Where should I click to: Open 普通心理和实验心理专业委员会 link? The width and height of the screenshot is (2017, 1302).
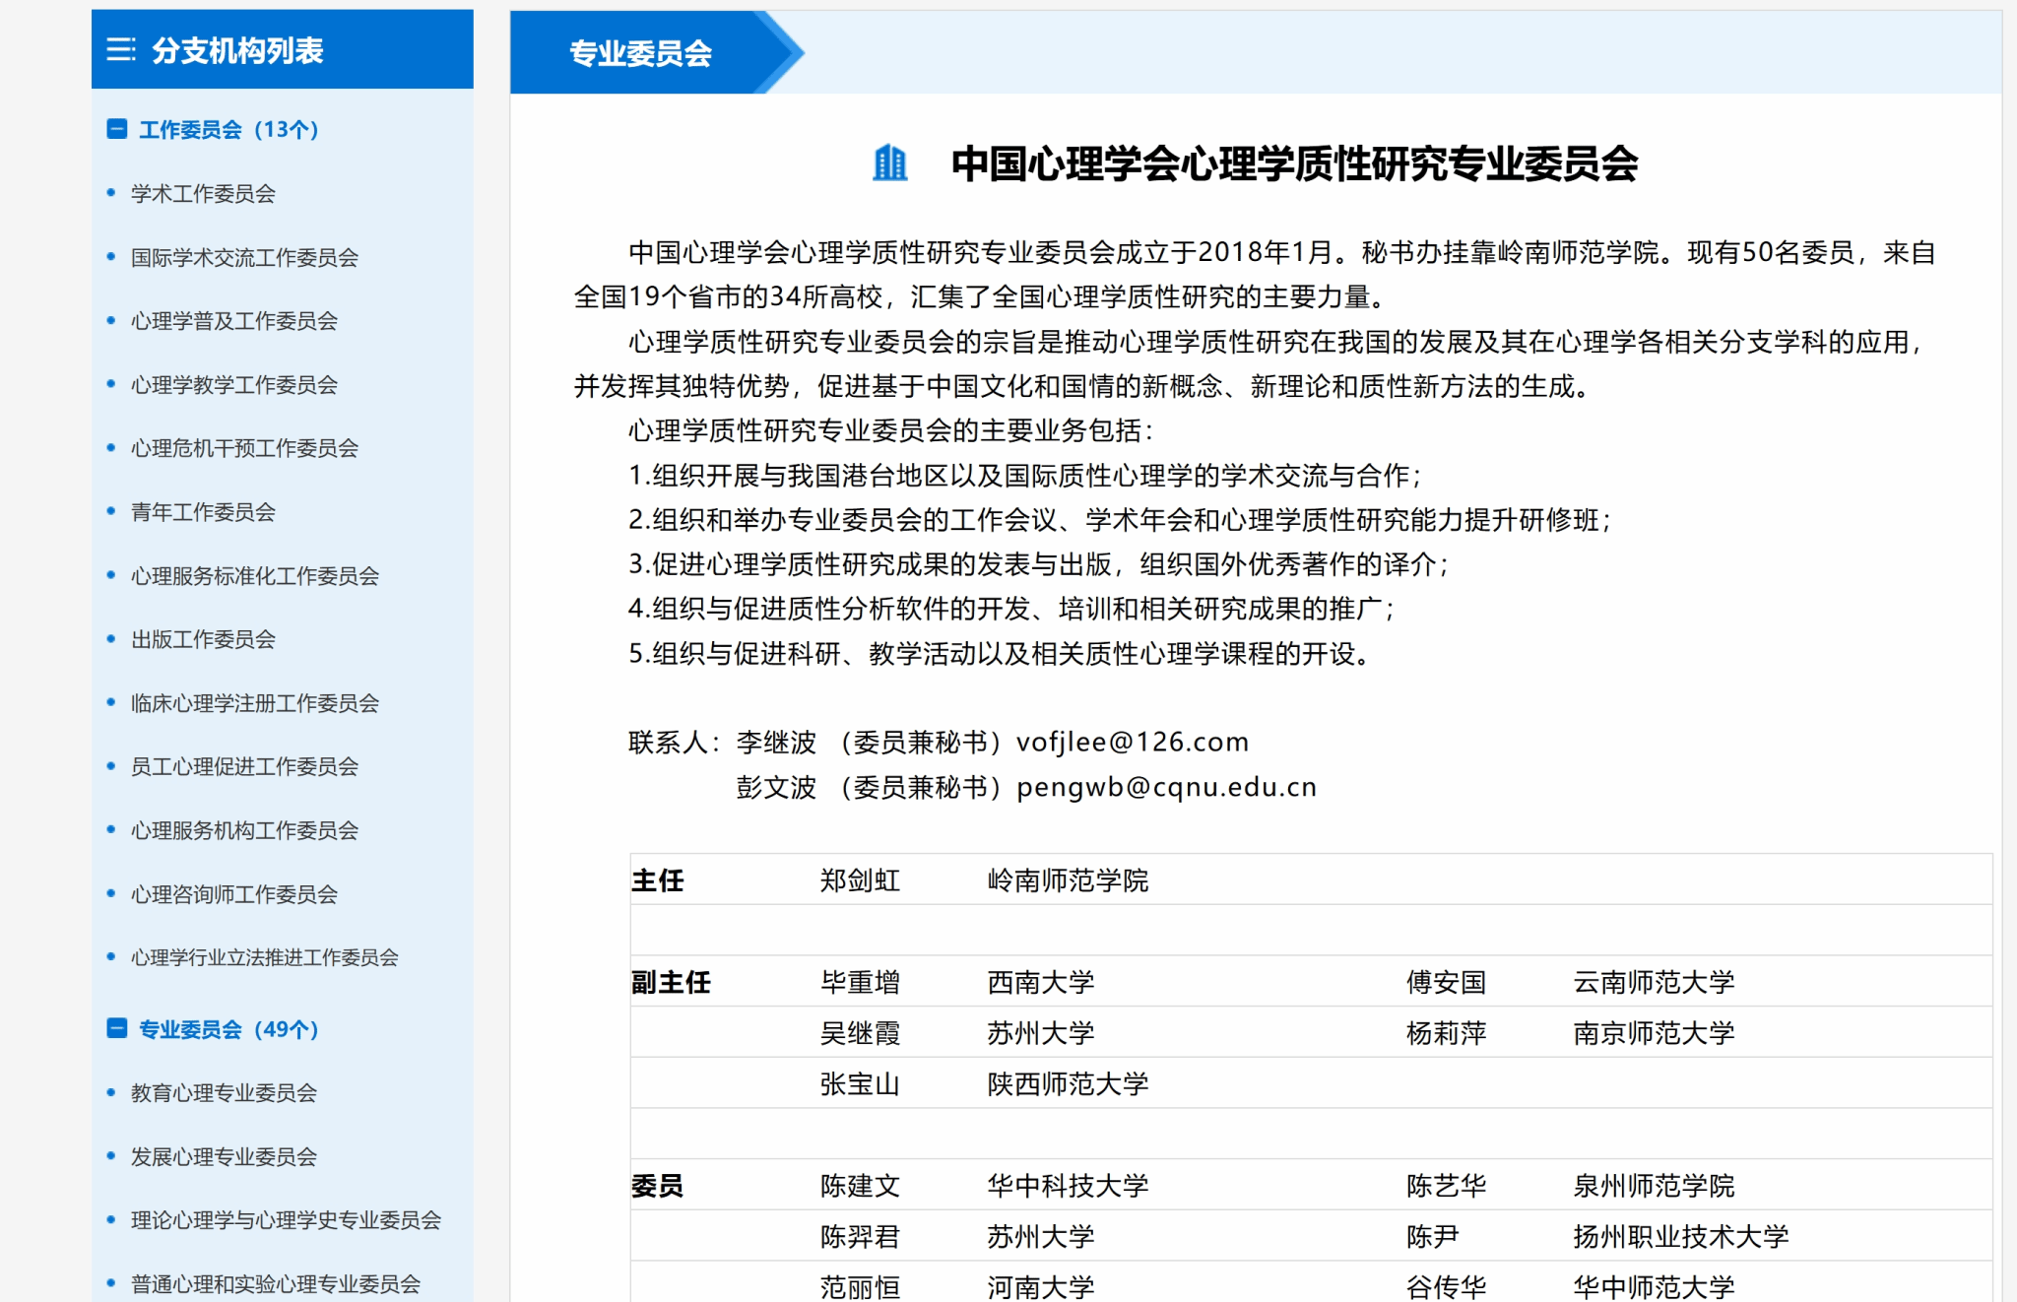click(276, 1283)
